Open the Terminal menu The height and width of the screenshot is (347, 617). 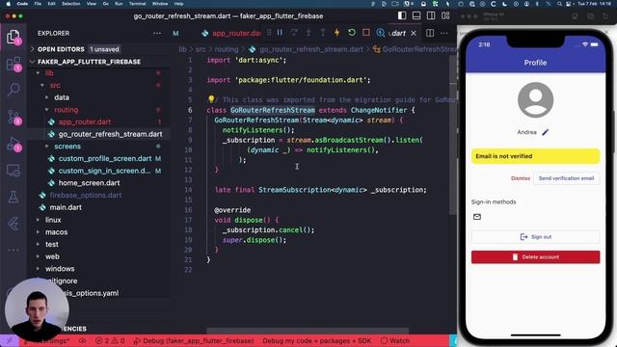137,4
